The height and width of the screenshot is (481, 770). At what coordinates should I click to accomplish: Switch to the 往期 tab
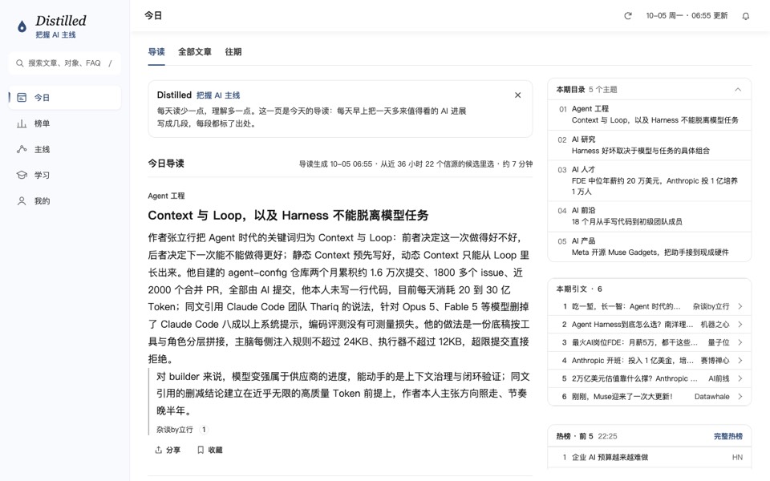[x=233, y=52]
